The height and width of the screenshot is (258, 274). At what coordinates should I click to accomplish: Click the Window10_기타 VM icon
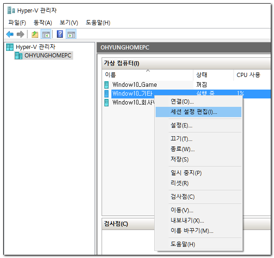[x=106, y=94]
